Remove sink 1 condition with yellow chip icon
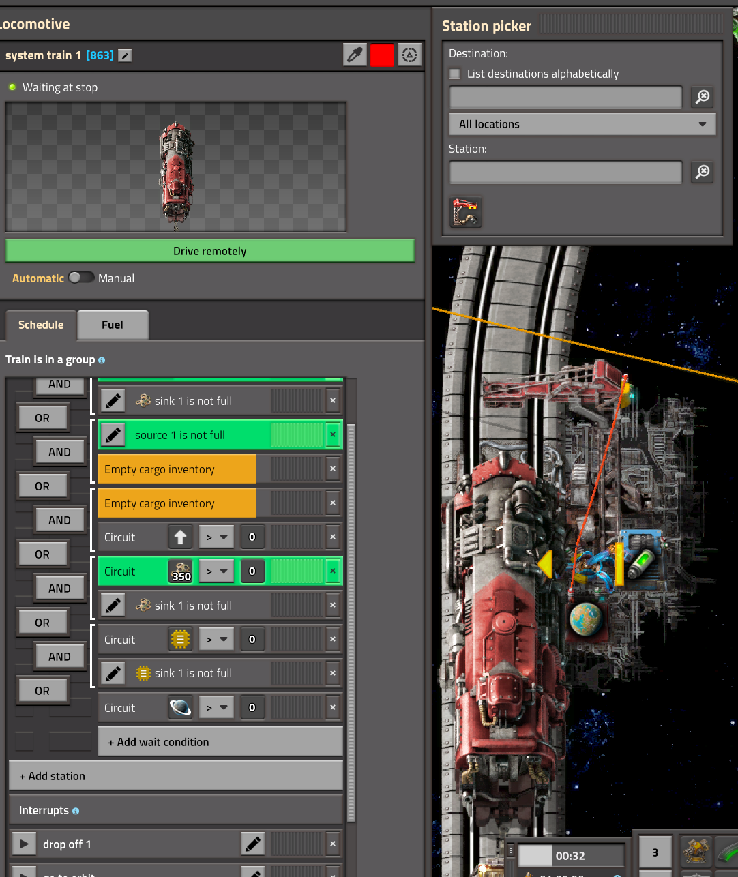The width and height of the screenshot is (738, 877). (x=333, y=674)
